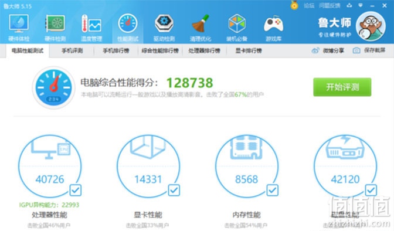Screen dimensions: 394x231
Task: Open the title bar dropdown menu arrow
Action: click(x=361, y=5)
